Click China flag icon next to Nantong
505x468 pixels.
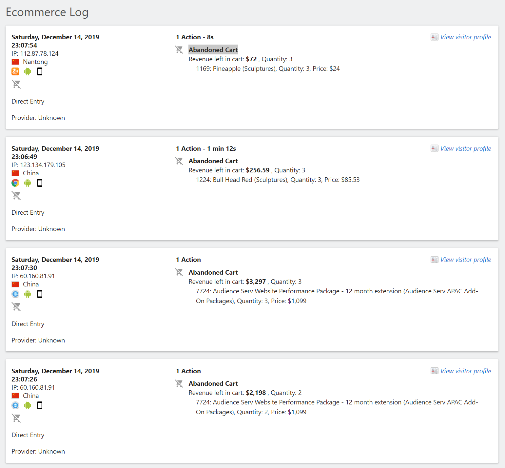coord(15,62)
